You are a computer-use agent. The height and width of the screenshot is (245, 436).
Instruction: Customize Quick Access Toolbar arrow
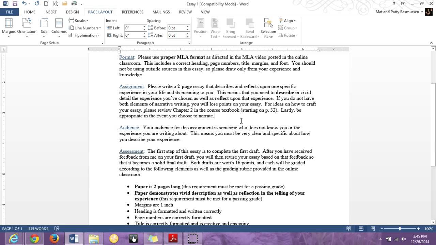coord(81,4)
